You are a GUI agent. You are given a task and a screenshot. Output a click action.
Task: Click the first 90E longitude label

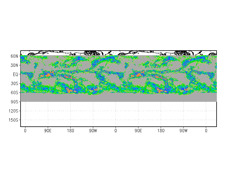point(48,131)
